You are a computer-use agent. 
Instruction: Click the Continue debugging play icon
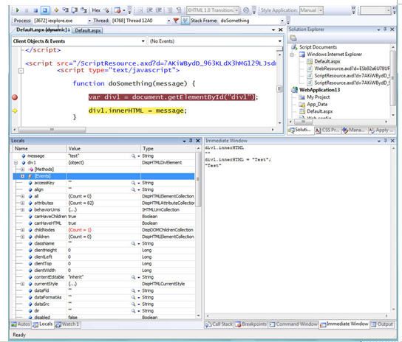click(18, 10)
